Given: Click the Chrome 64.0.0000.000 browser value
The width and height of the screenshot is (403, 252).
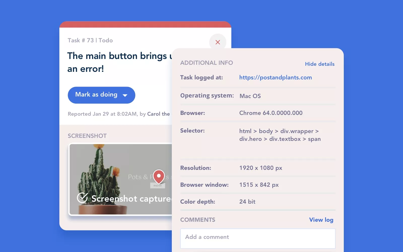Looking at the screenshot, I should (x=271, y=113).
